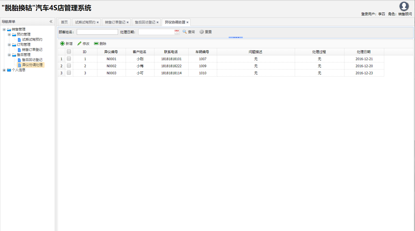Tick the checkbox for row N0001
Viewport: 415px width, 231px height.
pos(69,59)
